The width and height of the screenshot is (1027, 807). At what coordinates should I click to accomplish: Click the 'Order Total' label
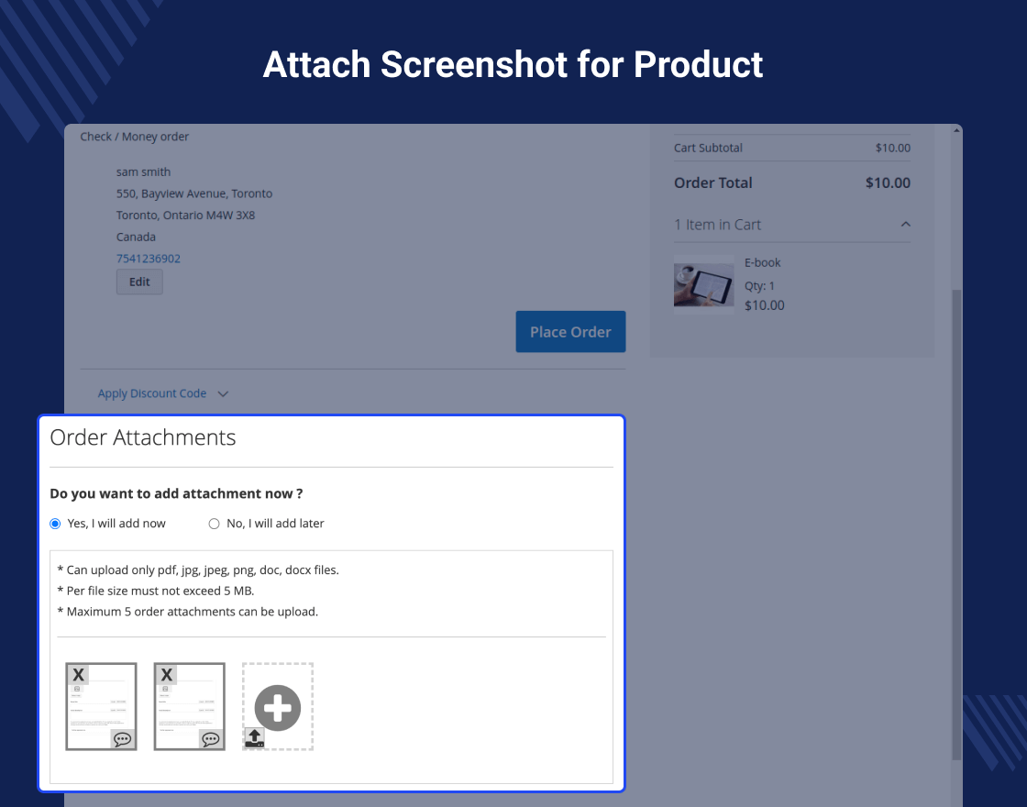pos(713,182)
